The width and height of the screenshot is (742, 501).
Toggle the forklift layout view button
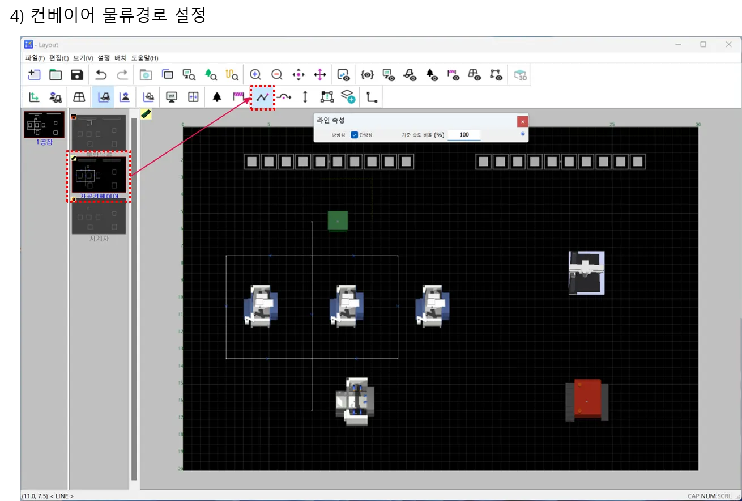[103, 97]
